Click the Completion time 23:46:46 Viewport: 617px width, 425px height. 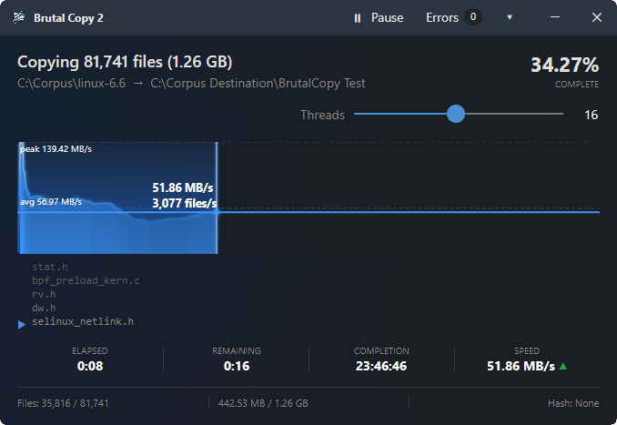(x=381, y=366)
